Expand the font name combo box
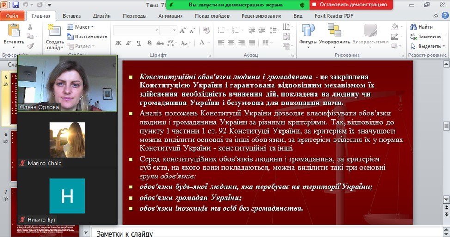 point(157,30)
